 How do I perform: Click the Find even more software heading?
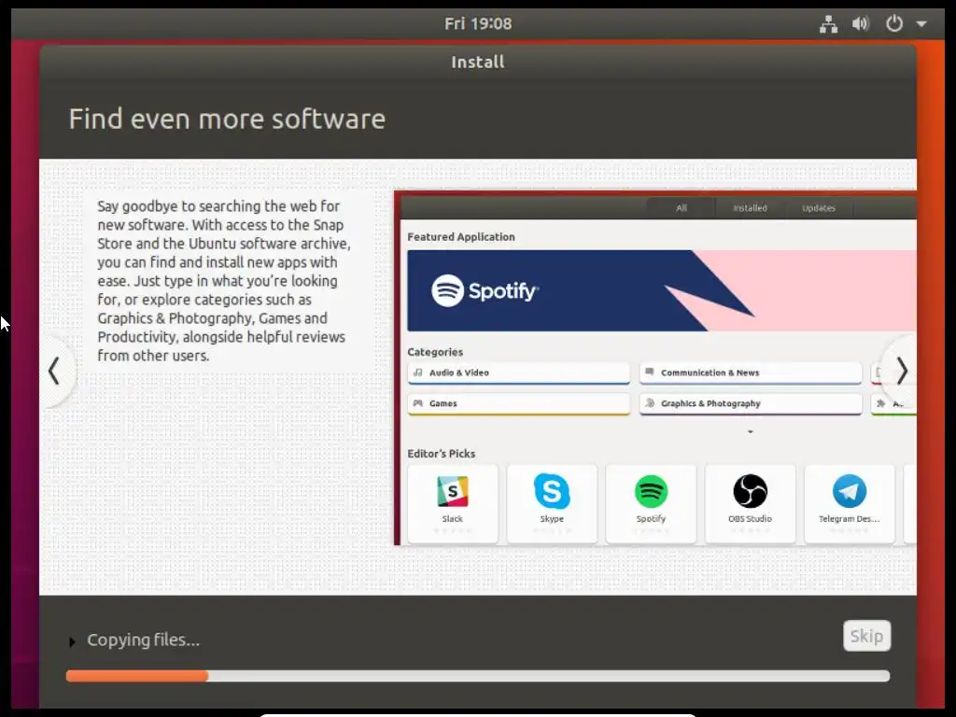coord(227,119)
